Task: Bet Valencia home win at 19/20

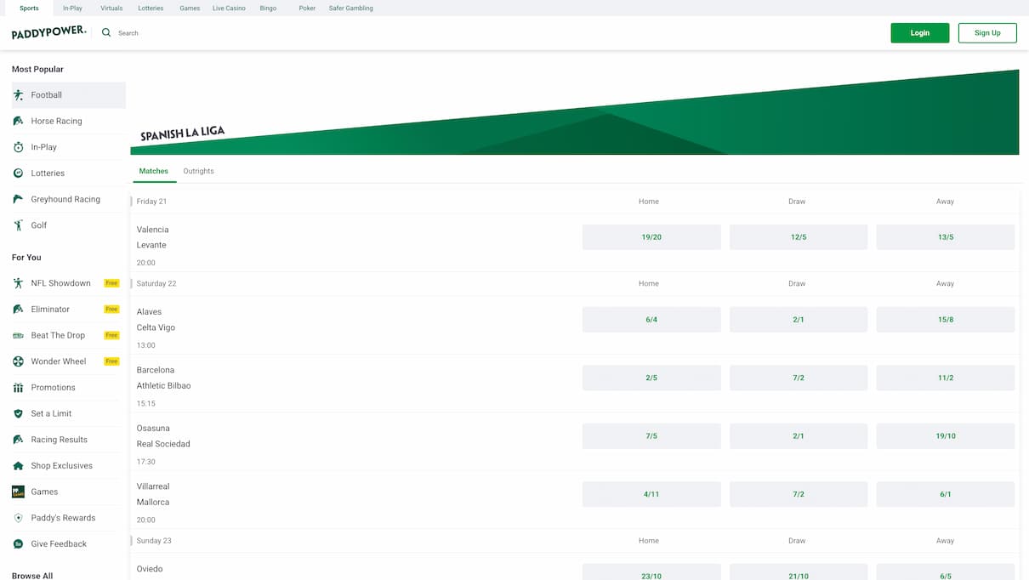Action: tap(651, 237)
